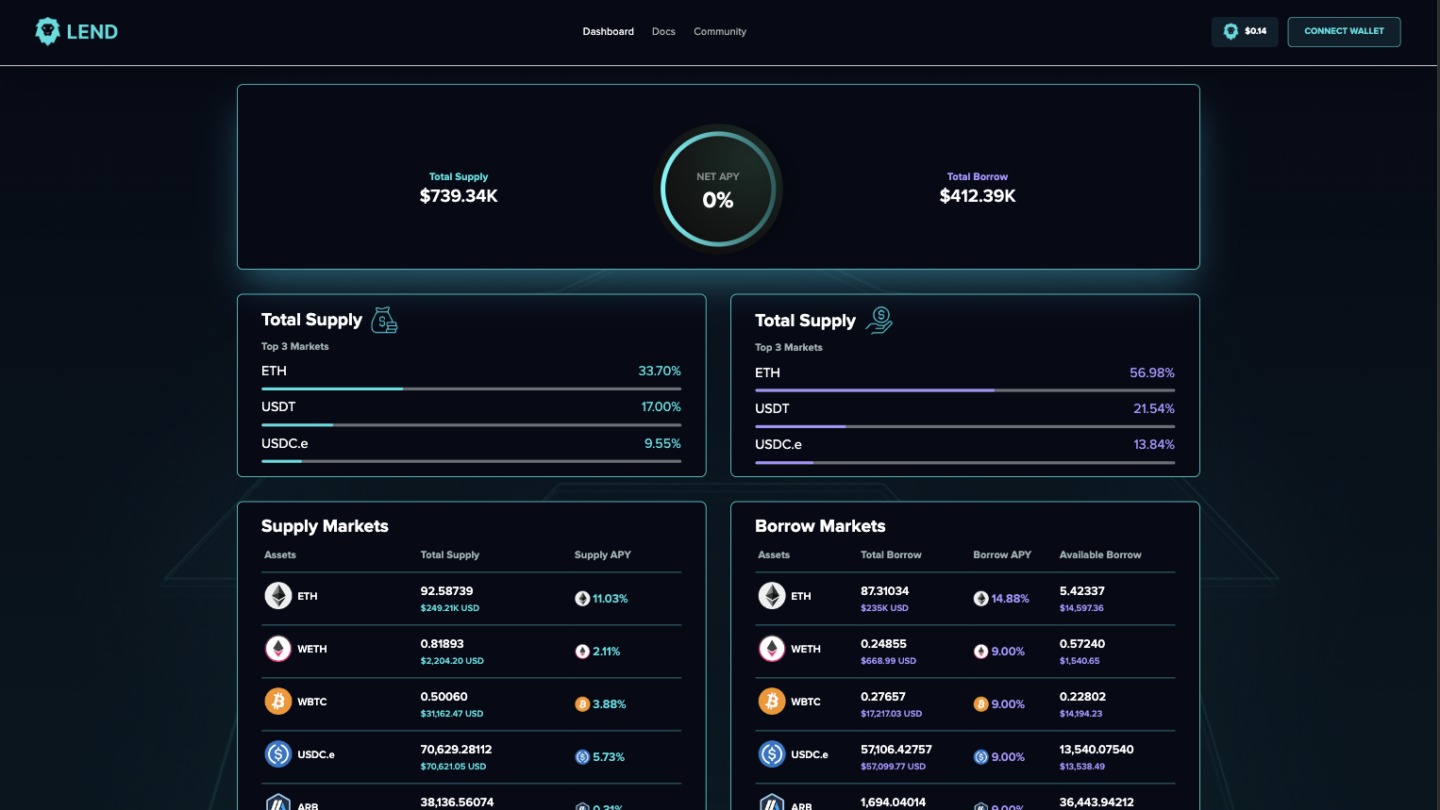Click the Available Borrow column header
This screenshot has width=1440, height=810.
(1100, 554)
